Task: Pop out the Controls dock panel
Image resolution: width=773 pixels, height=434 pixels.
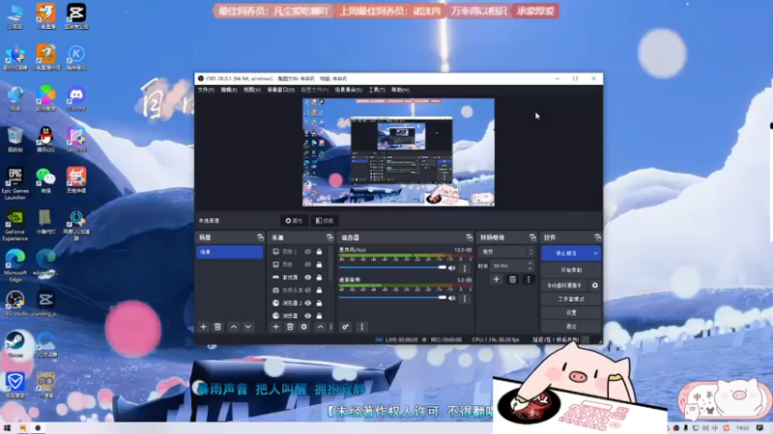Action: pyautogui.click(x=597, y=237)
